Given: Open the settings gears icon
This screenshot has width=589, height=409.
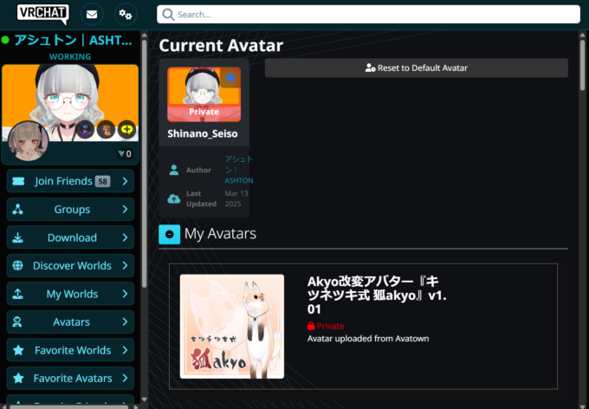Looking at the screenshot, I should coord(126,14).
